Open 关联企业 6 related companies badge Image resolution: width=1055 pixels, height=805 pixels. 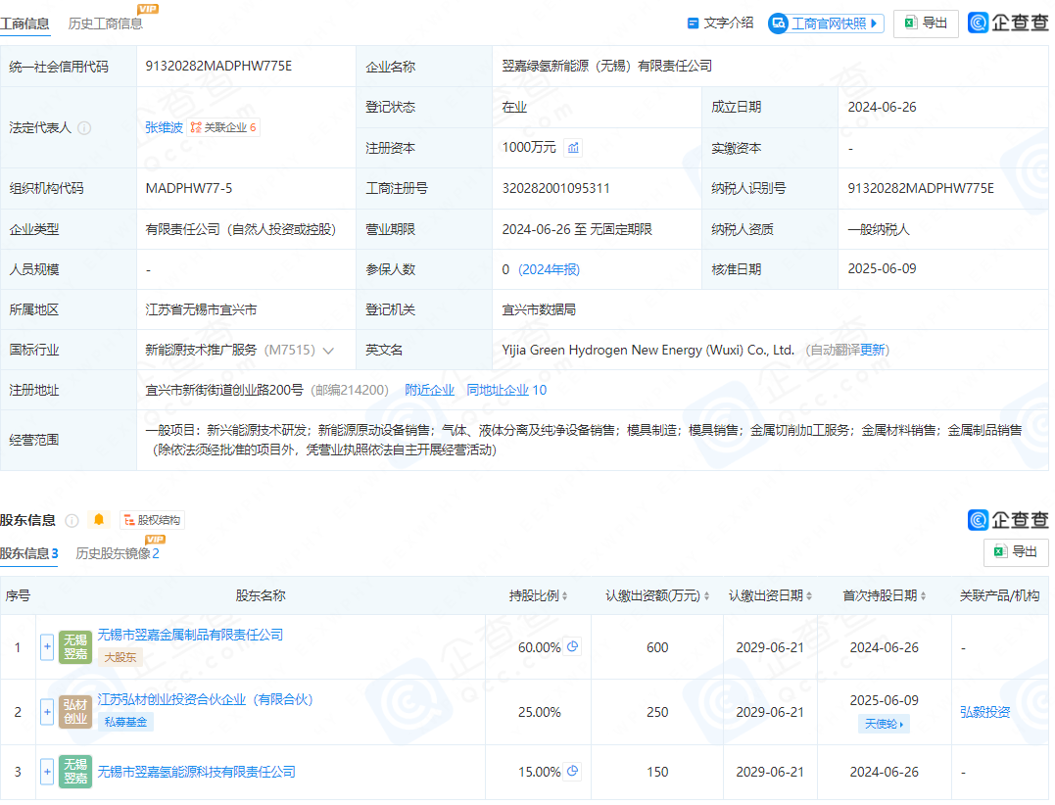(x=223, y=127)
